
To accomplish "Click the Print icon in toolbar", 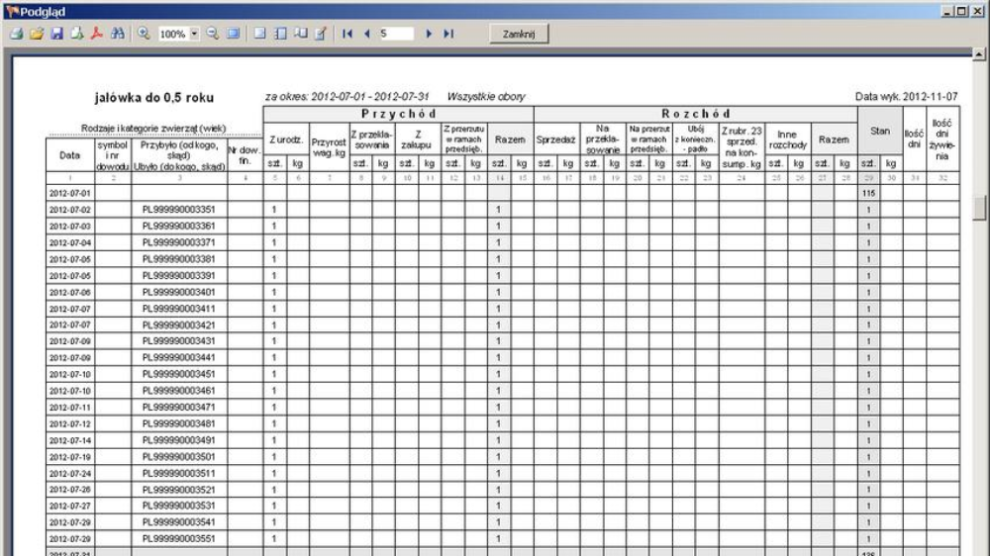I will pos(17,34).
